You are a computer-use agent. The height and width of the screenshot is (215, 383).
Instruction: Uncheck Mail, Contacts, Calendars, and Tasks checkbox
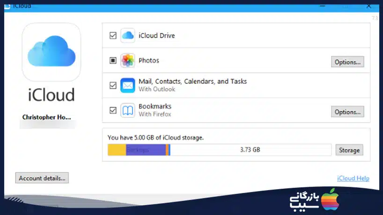click(113, 86)
